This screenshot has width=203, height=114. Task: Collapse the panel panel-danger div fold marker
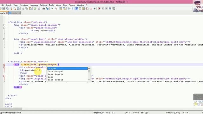coord(4,65)
